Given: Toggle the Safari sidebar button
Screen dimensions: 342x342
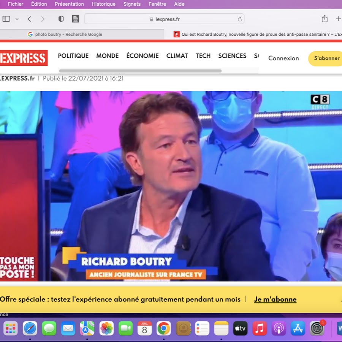Looking at the screenshot, I should (6, 19).
